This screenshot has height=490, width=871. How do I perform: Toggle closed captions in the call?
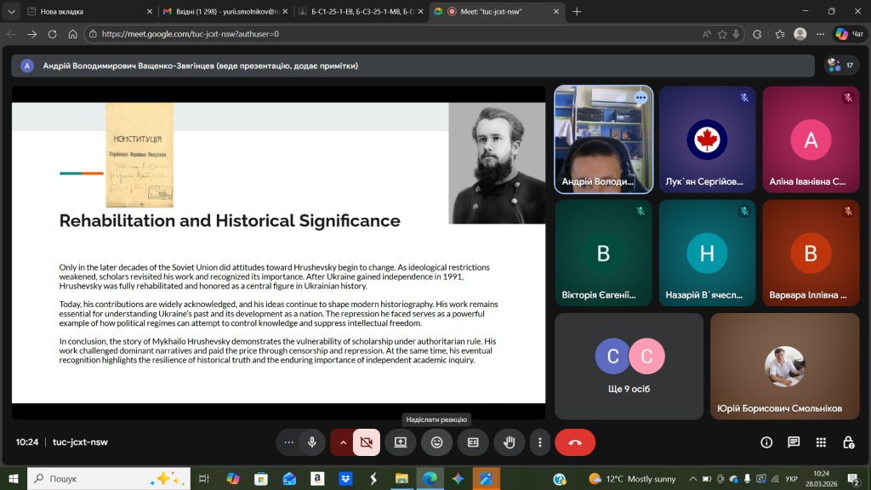coord(473,442)
